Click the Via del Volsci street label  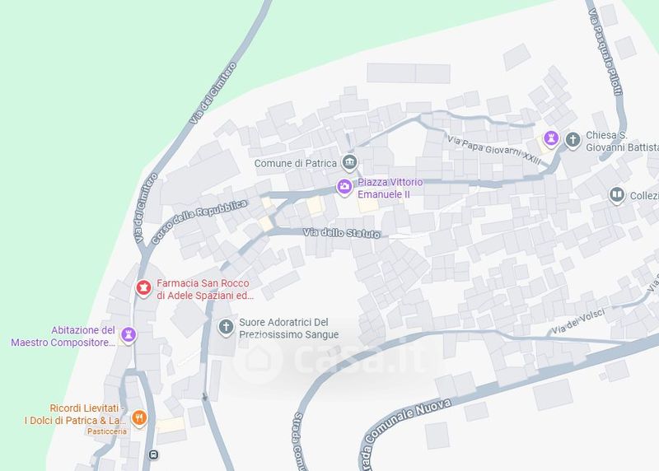pos(578,321)
